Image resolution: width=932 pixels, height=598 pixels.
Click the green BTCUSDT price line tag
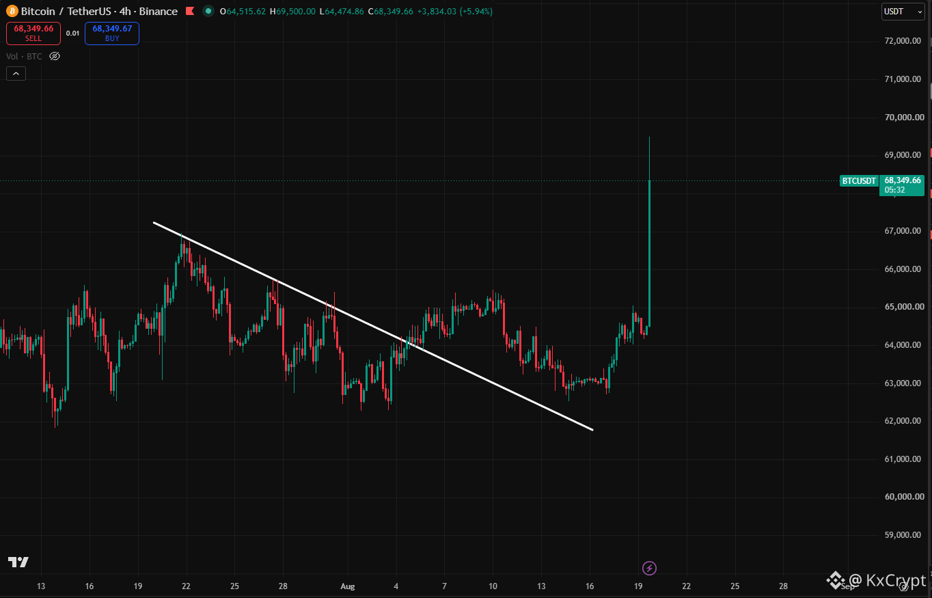click(x=859, y=181)
